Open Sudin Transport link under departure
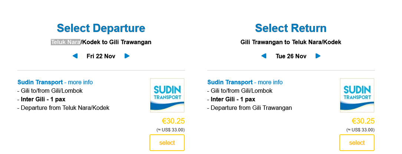This screenshot has width=402, height=154. tap(40, 82)
